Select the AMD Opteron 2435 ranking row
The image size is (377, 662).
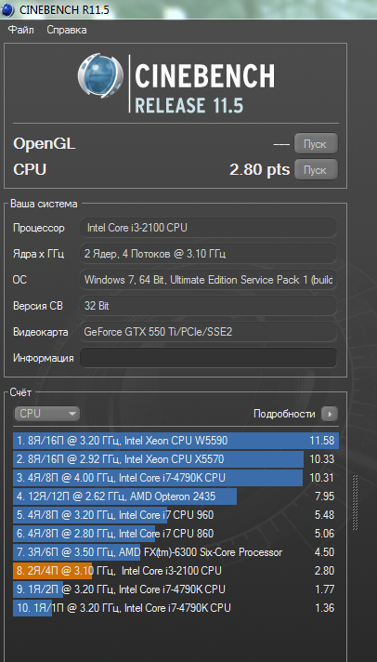[175, 496]
